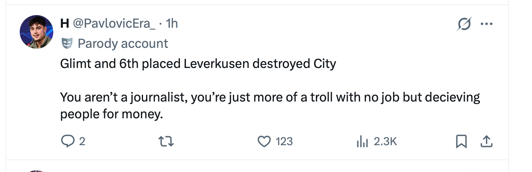Bookmark the tweet by PavlovicEra_

click(x=461, y=142)
